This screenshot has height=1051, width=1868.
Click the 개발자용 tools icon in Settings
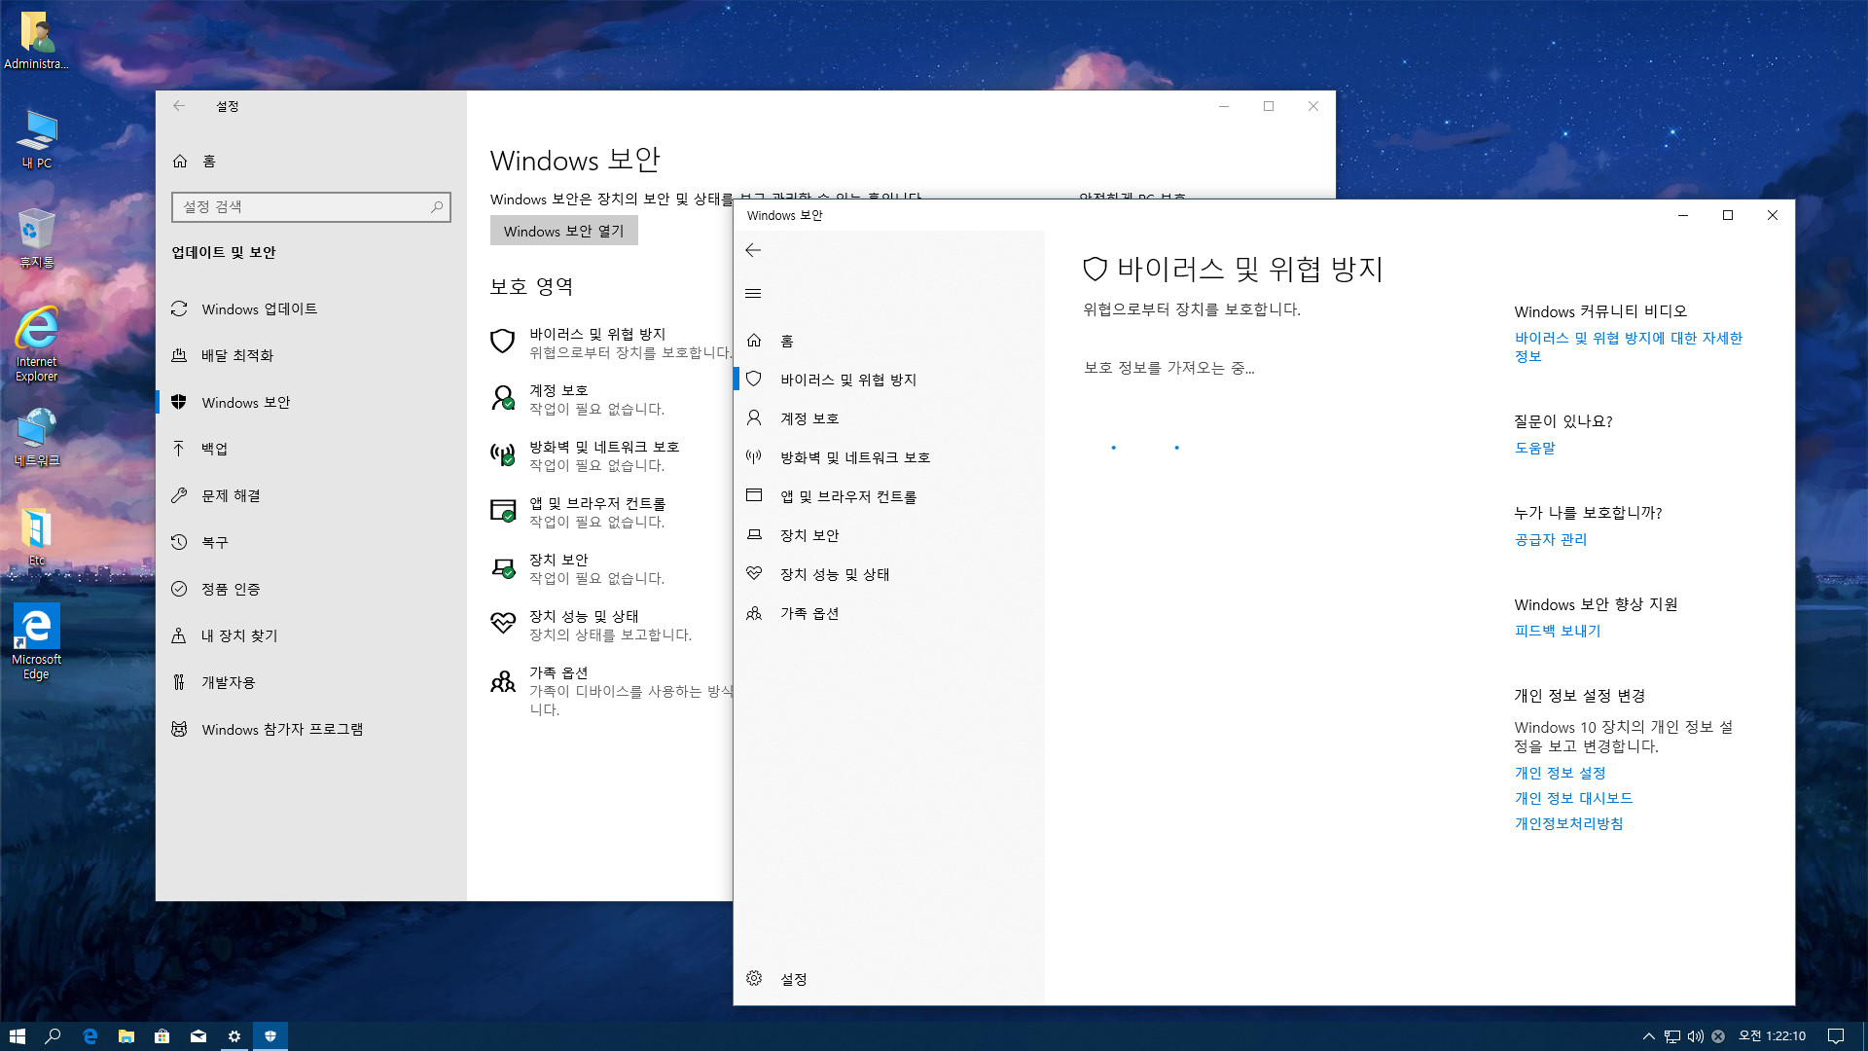[179, 682]
